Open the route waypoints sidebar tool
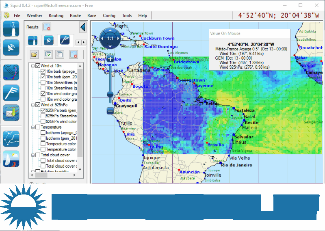The image size is (325, 231). click(11, 138)
